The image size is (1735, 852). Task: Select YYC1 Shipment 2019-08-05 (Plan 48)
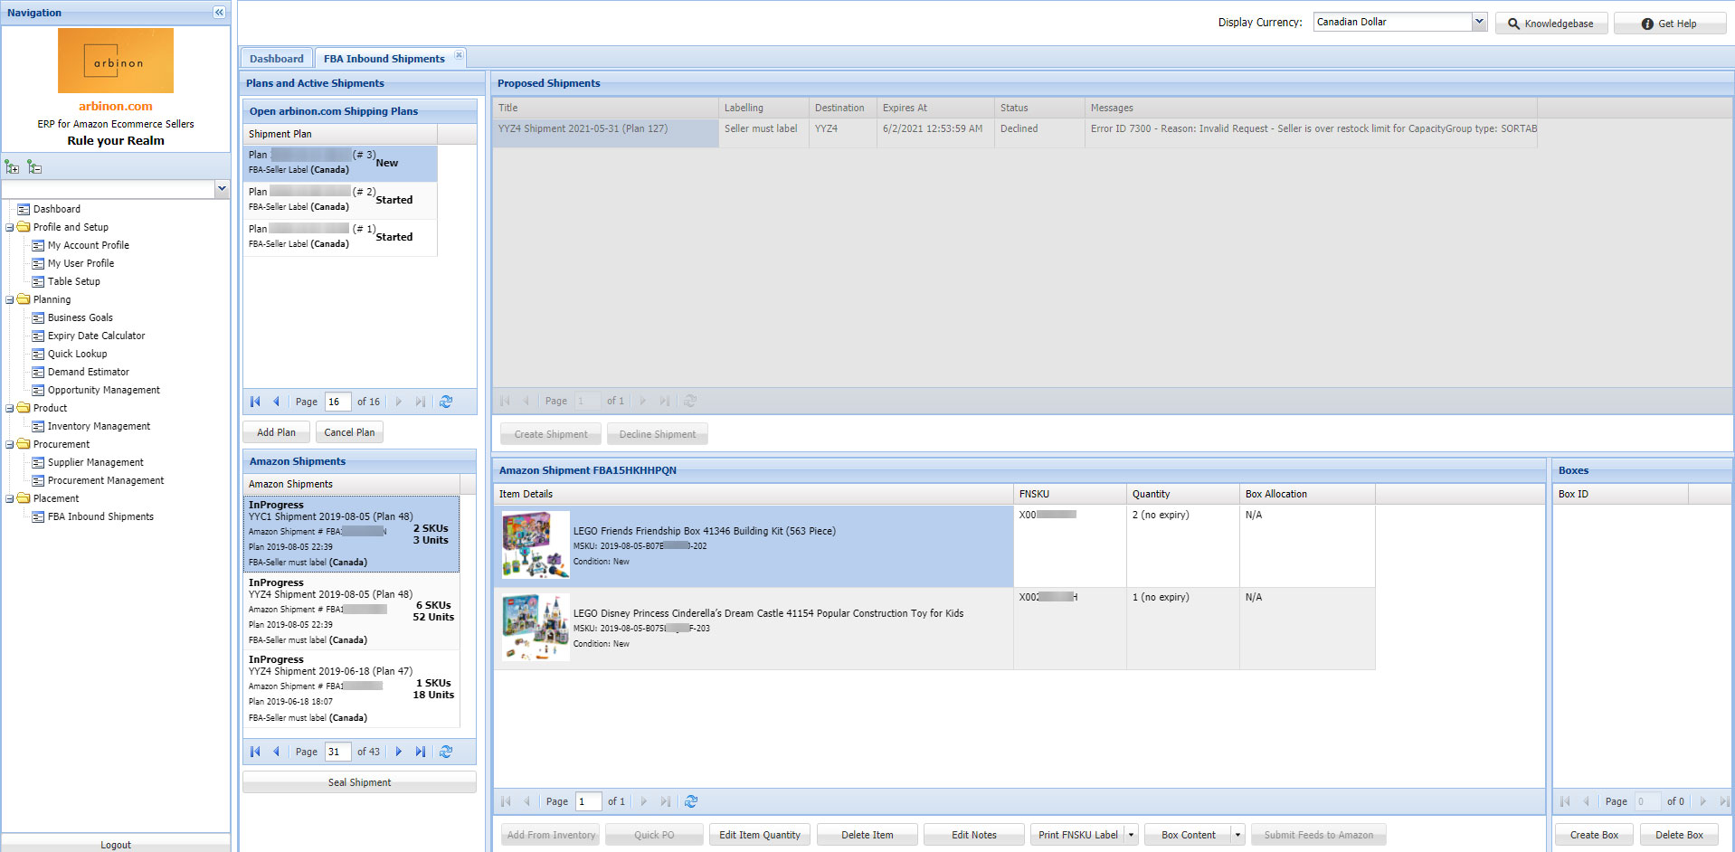point(352,534)
